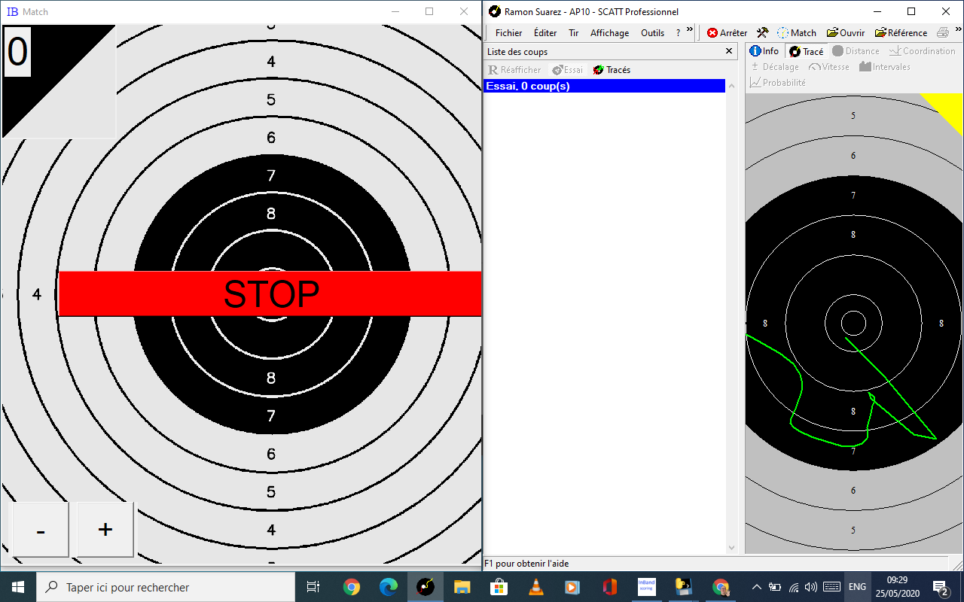Click Ouvrir to open a file

tap(846, 32)
